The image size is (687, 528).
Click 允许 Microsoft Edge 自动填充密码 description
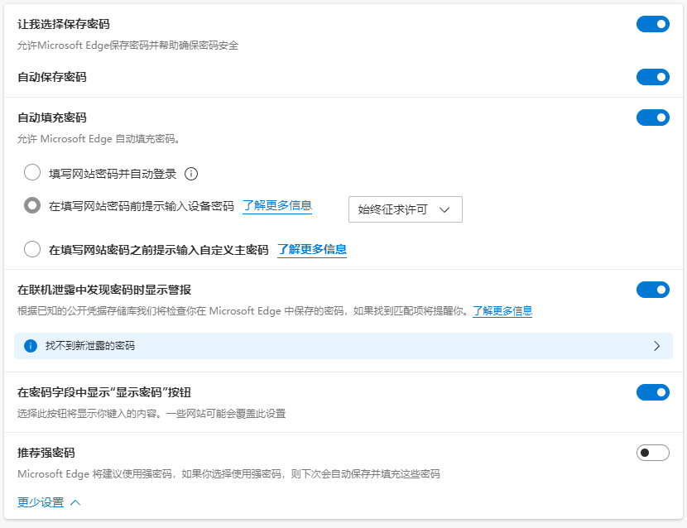click(98, 139)
